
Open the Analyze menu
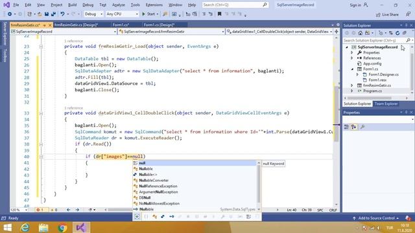tap(118, 5)
